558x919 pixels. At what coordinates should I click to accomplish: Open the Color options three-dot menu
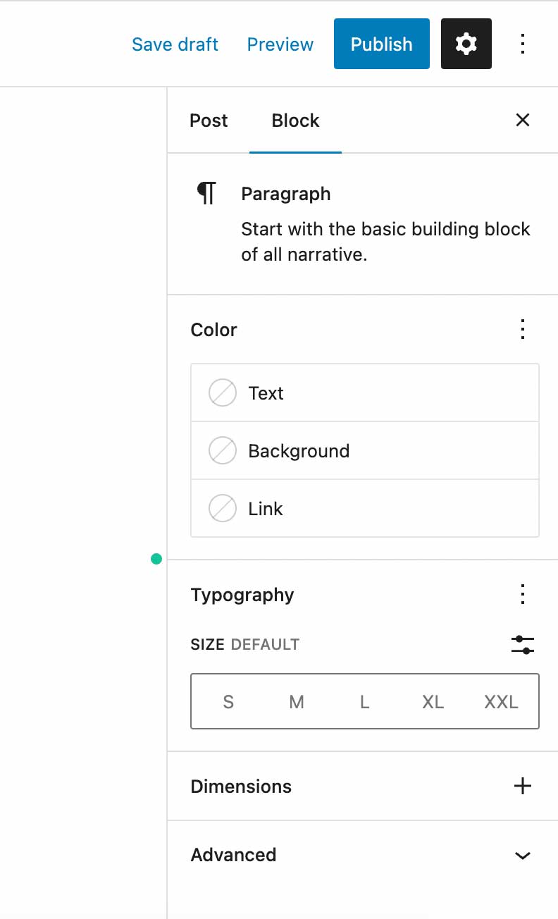click(x=523, y=329)
